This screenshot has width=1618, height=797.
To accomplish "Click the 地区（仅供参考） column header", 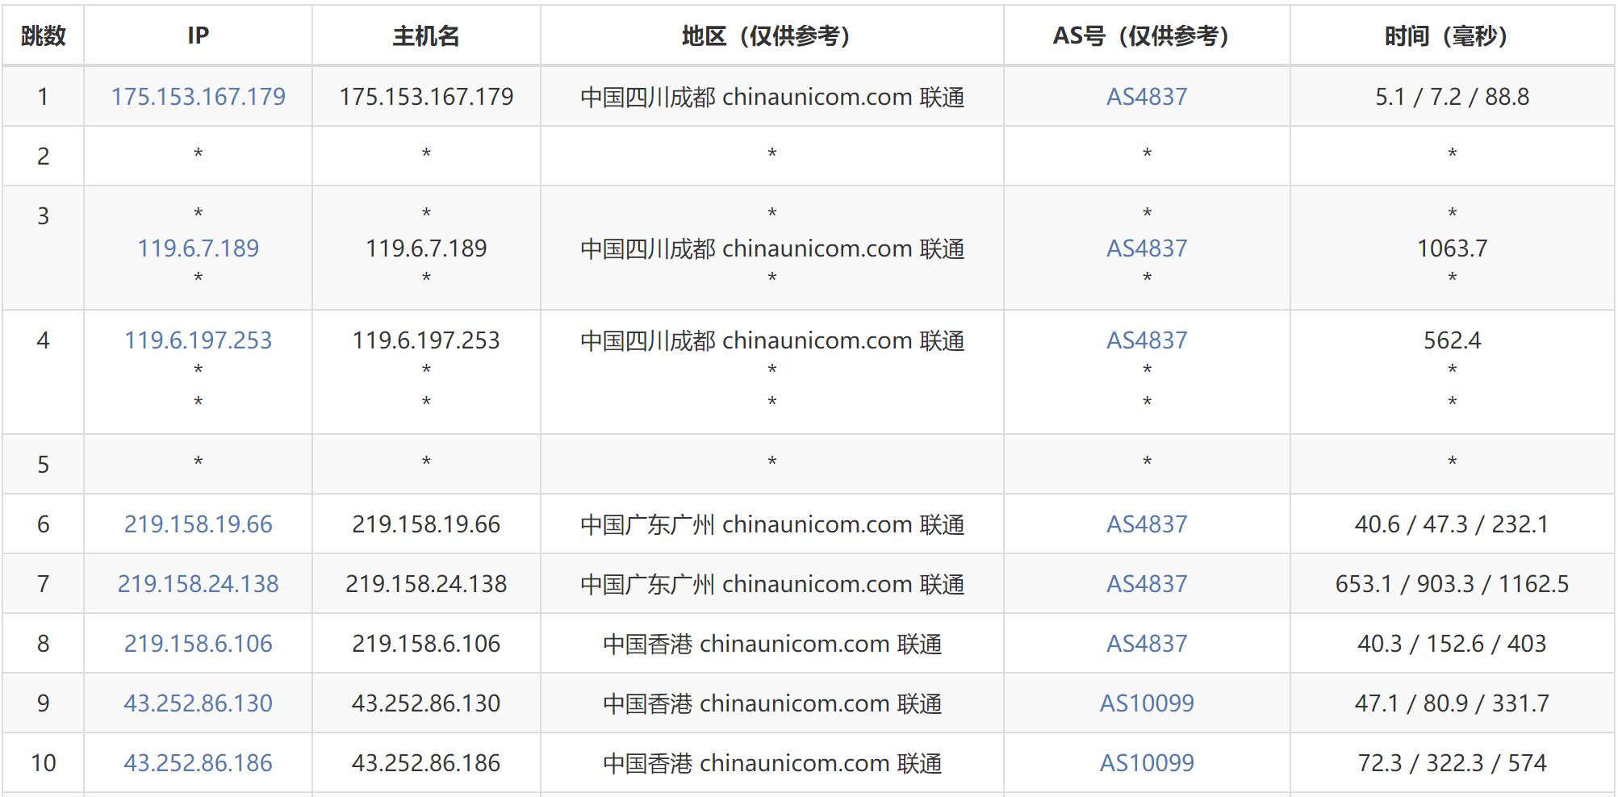I will (x=771, y=36).
